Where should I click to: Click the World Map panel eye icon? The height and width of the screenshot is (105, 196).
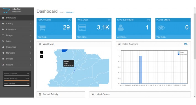click(40, 44)
